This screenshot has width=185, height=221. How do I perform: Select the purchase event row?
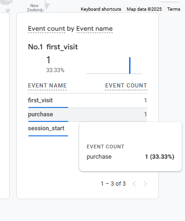pos(88,114)
